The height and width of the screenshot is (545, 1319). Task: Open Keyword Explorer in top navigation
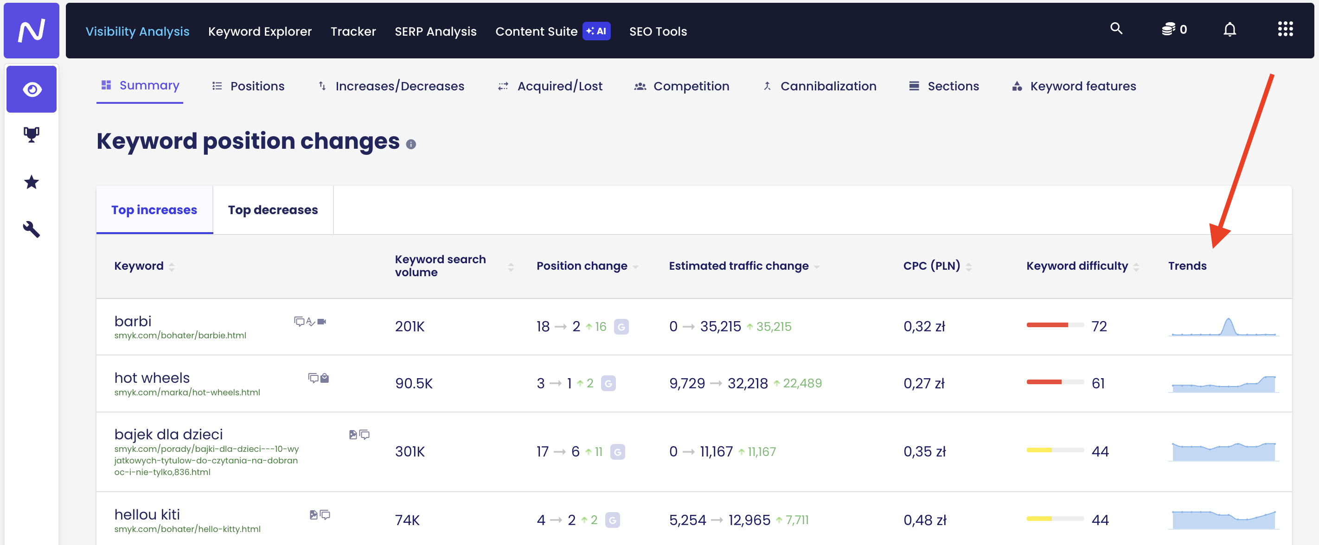tap(260, 31)
